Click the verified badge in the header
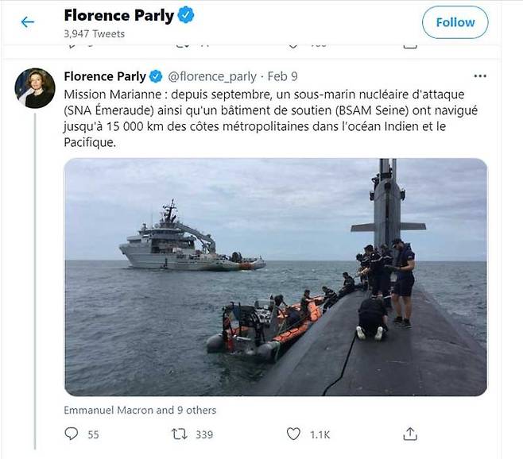Viewport: 523px width, 459px height. [185, 15]
